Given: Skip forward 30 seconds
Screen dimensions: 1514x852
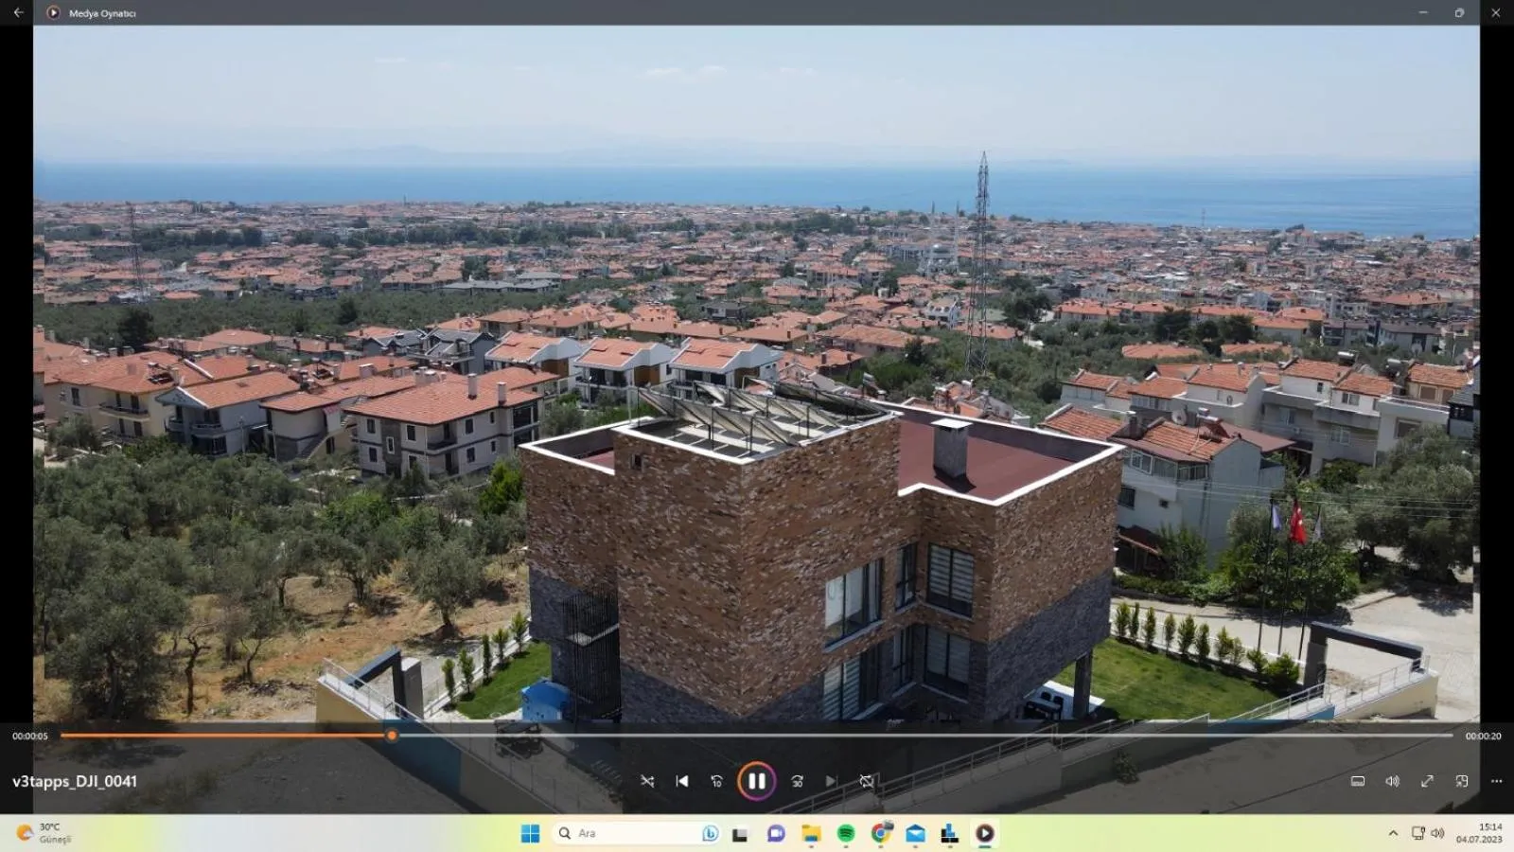Looking at the screenshot, I should click(797, 781).
